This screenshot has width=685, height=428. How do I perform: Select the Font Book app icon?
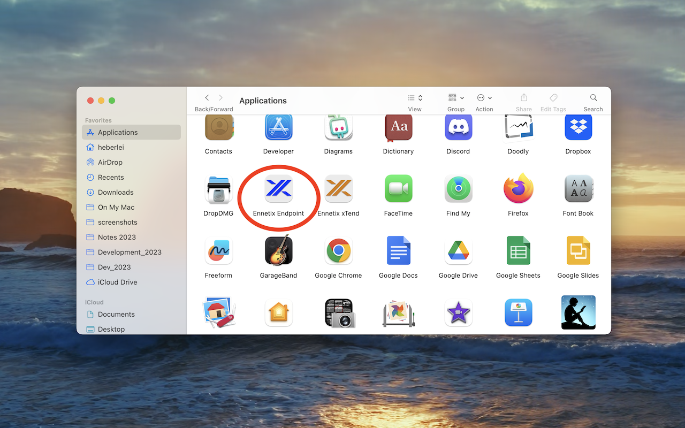578,188
